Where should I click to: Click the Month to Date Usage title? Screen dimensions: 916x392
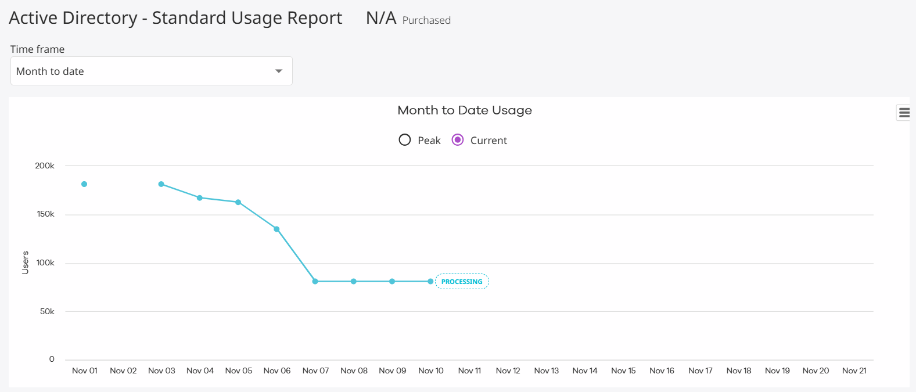tap(465, 110)
